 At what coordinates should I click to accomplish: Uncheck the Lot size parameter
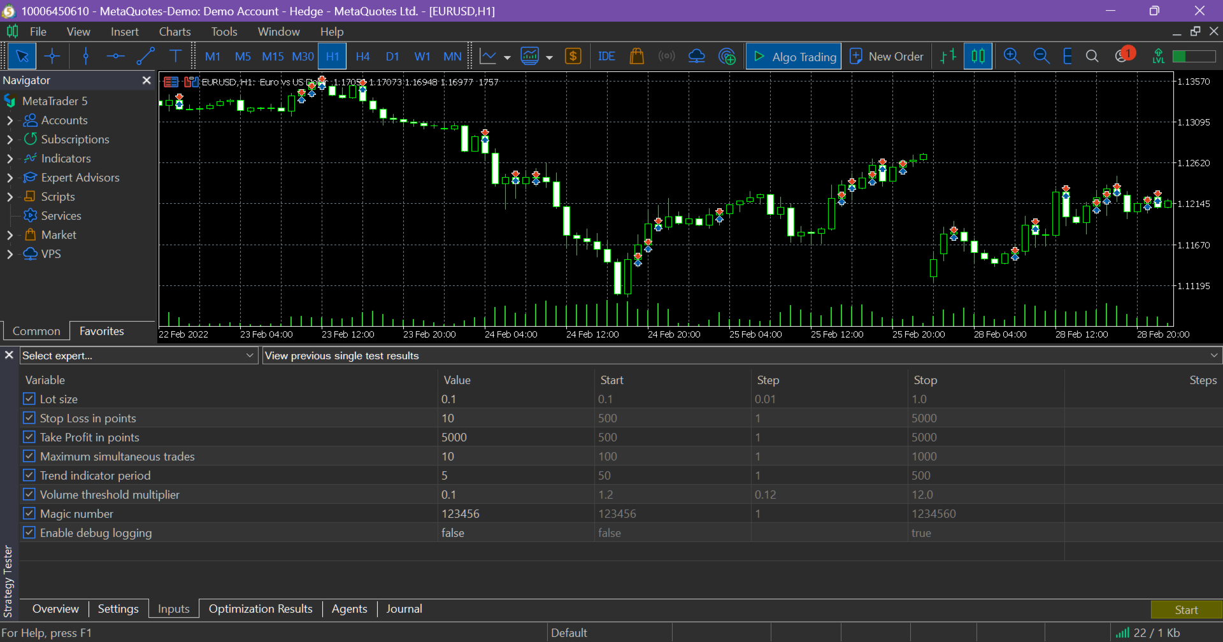29,399
